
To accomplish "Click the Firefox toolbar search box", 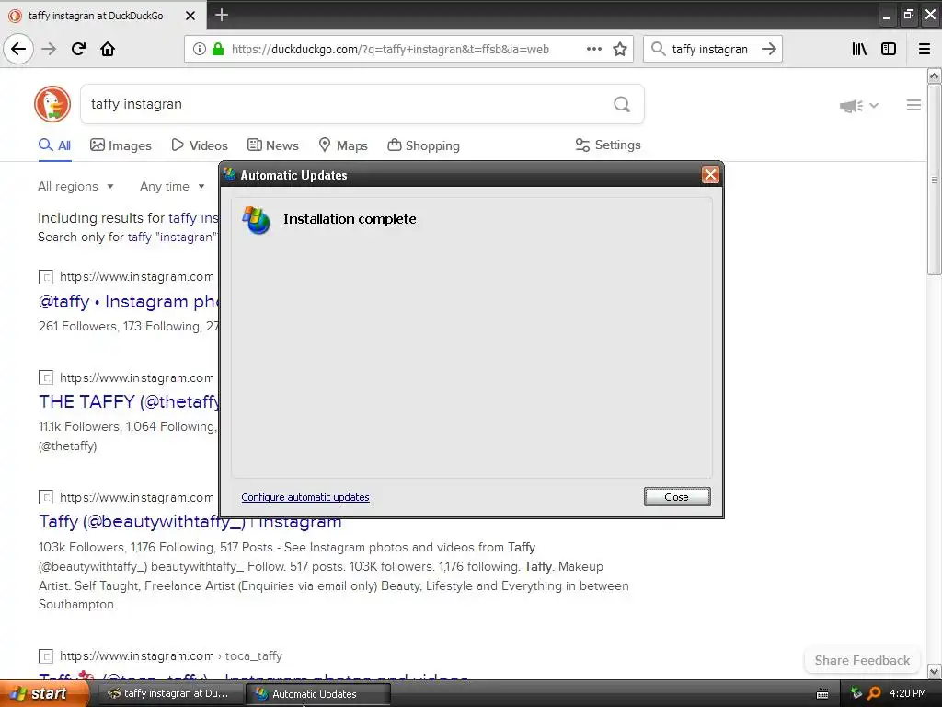I will point(711,50).
